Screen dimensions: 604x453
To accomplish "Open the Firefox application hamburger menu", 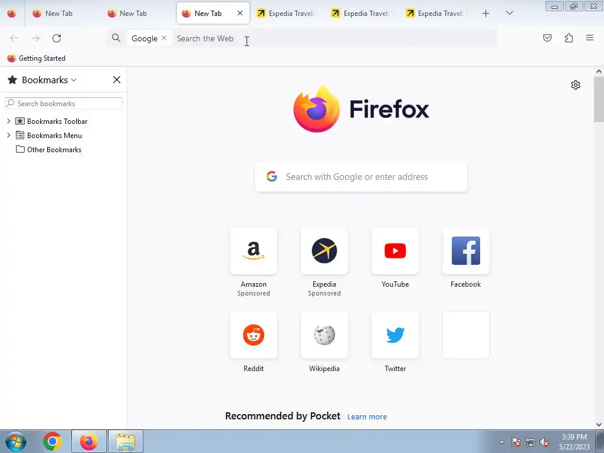I will [590, 38].
